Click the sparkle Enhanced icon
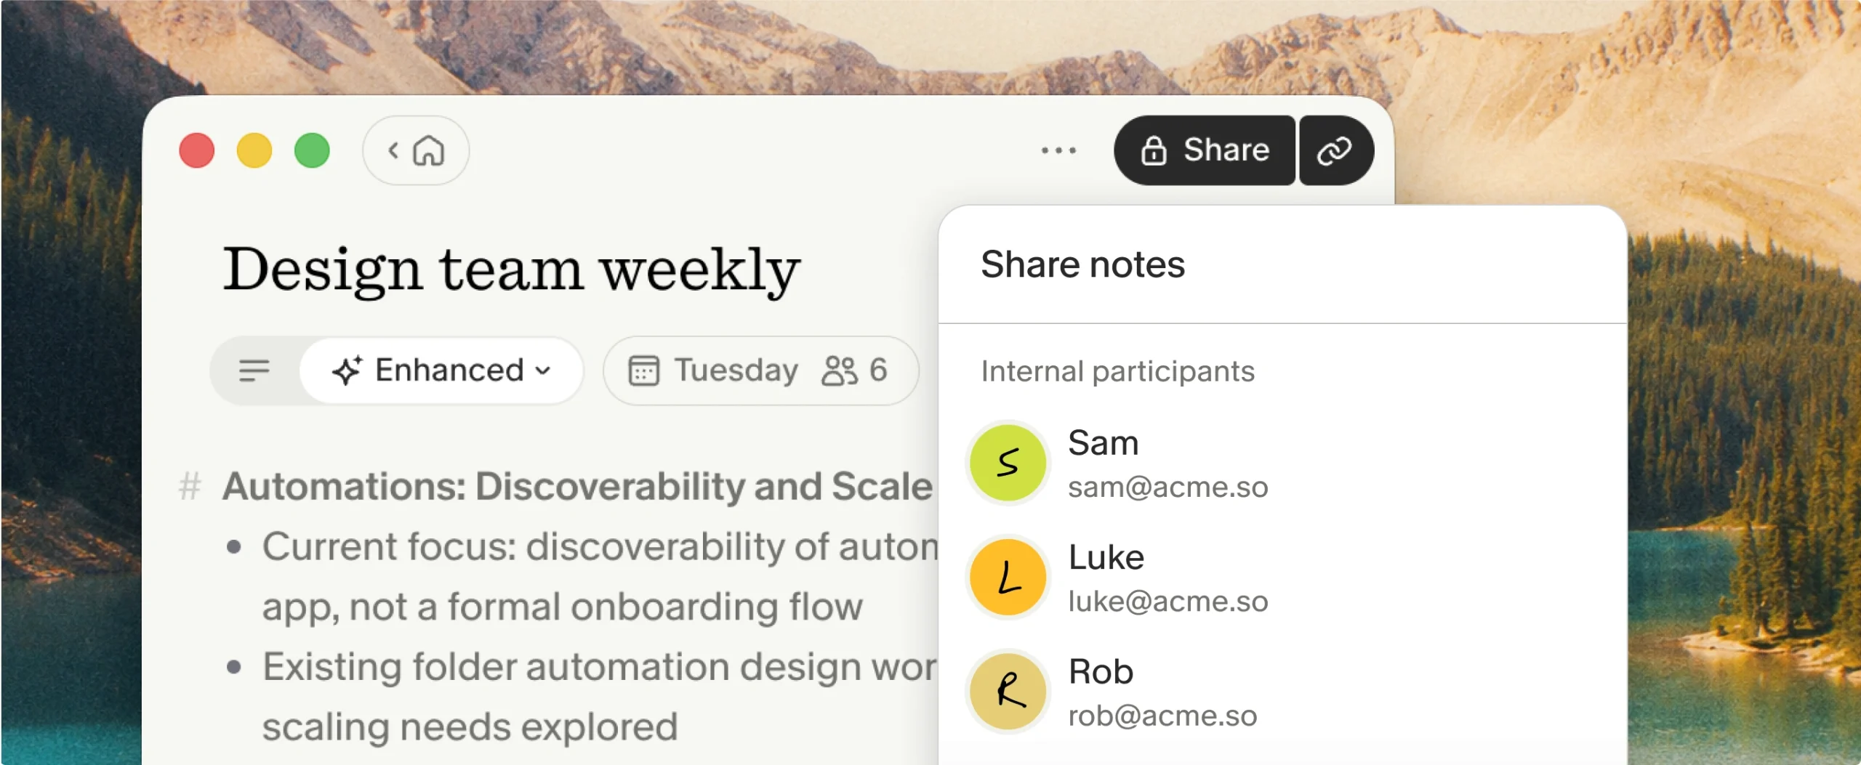This screenshot has height=765, width=1861. click(x=347, y=371)
